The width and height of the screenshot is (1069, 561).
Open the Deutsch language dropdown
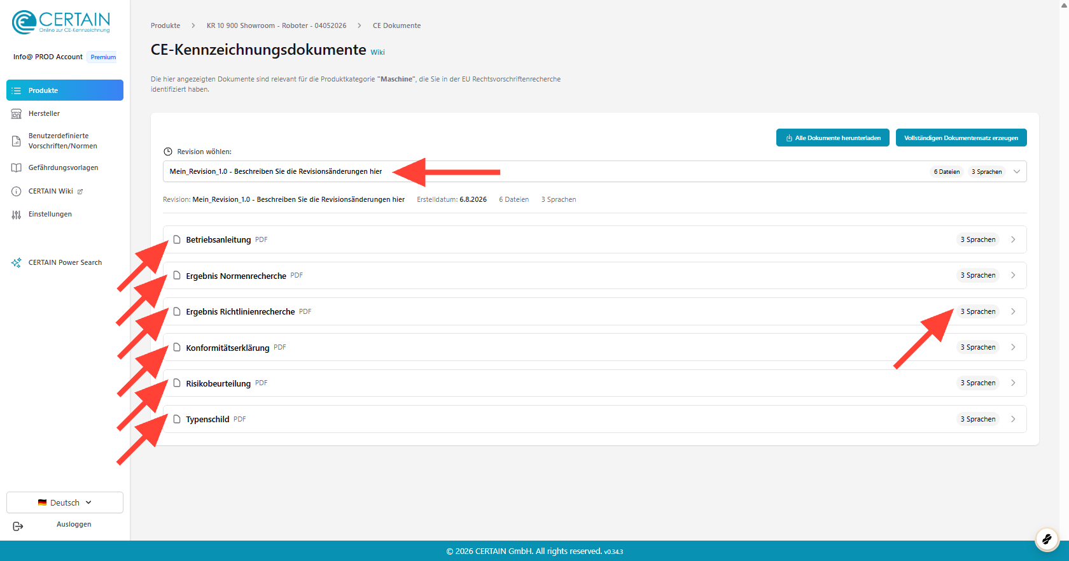[x=65, y=502]
